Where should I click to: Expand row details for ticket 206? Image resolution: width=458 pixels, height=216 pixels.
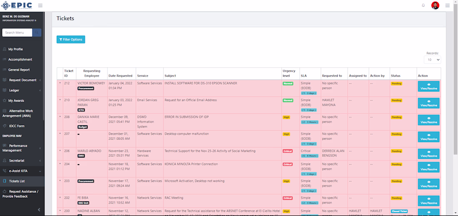(60, 150)
